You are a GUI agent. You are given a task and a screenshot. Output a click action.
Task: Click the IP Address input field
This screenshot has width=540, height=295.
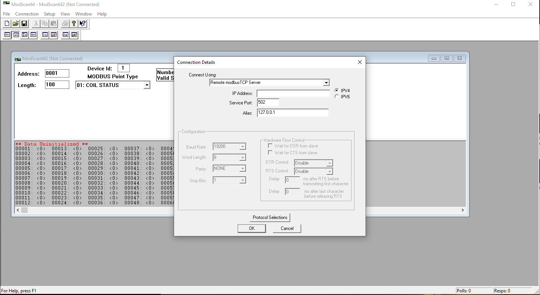[x=293, y=93]
